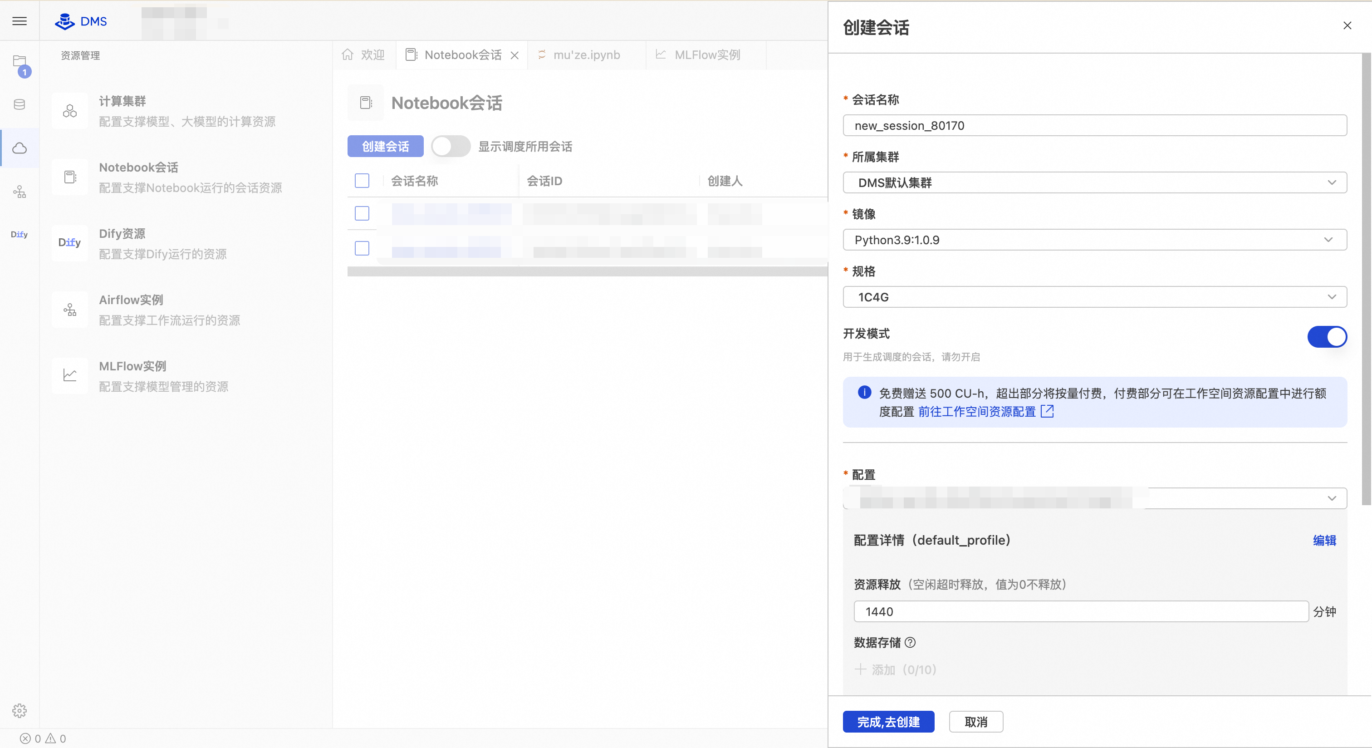
Task: Click the data storage help question icon
Action: pyautogui.click(x=910, y=643)
